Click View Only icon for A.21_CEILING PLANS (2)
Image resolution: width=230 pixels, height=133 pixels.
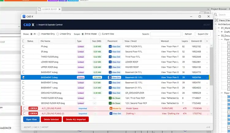coord(111,113)
